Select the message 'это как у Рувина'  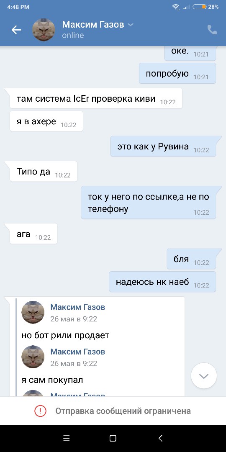(x=164, y=146)
